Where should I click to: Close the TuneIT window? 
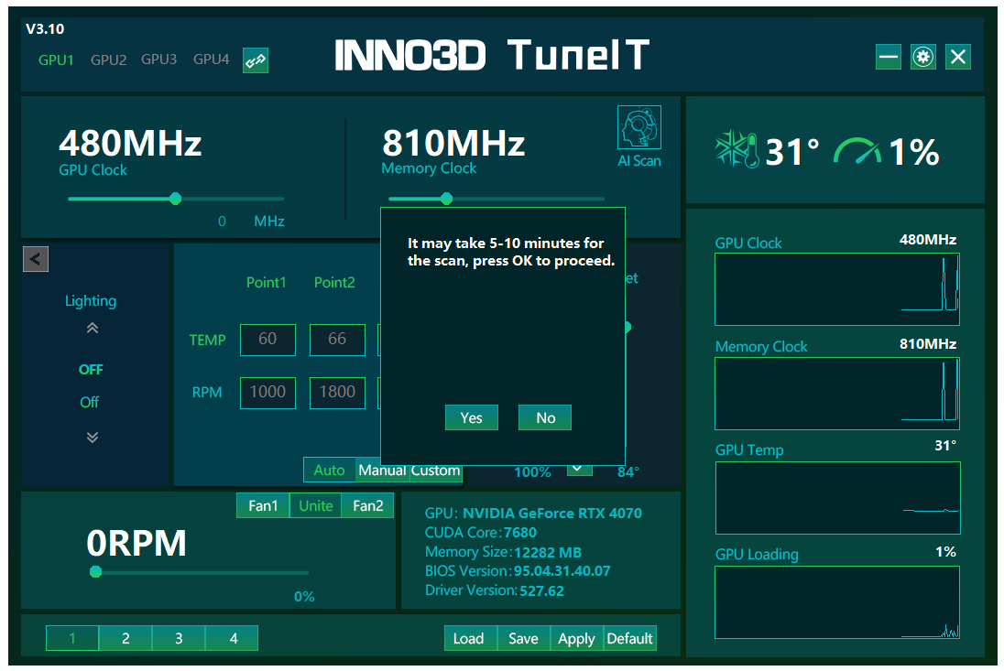click(x=958, y=57)
